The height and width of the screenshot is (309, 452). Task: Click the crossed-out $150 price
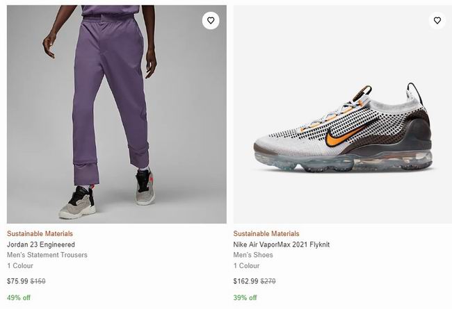click(38, 281)
